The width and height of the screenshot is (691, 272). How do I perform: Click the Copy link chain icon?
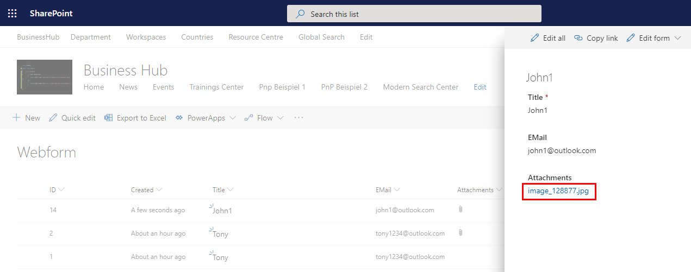[x=578, y=38]
